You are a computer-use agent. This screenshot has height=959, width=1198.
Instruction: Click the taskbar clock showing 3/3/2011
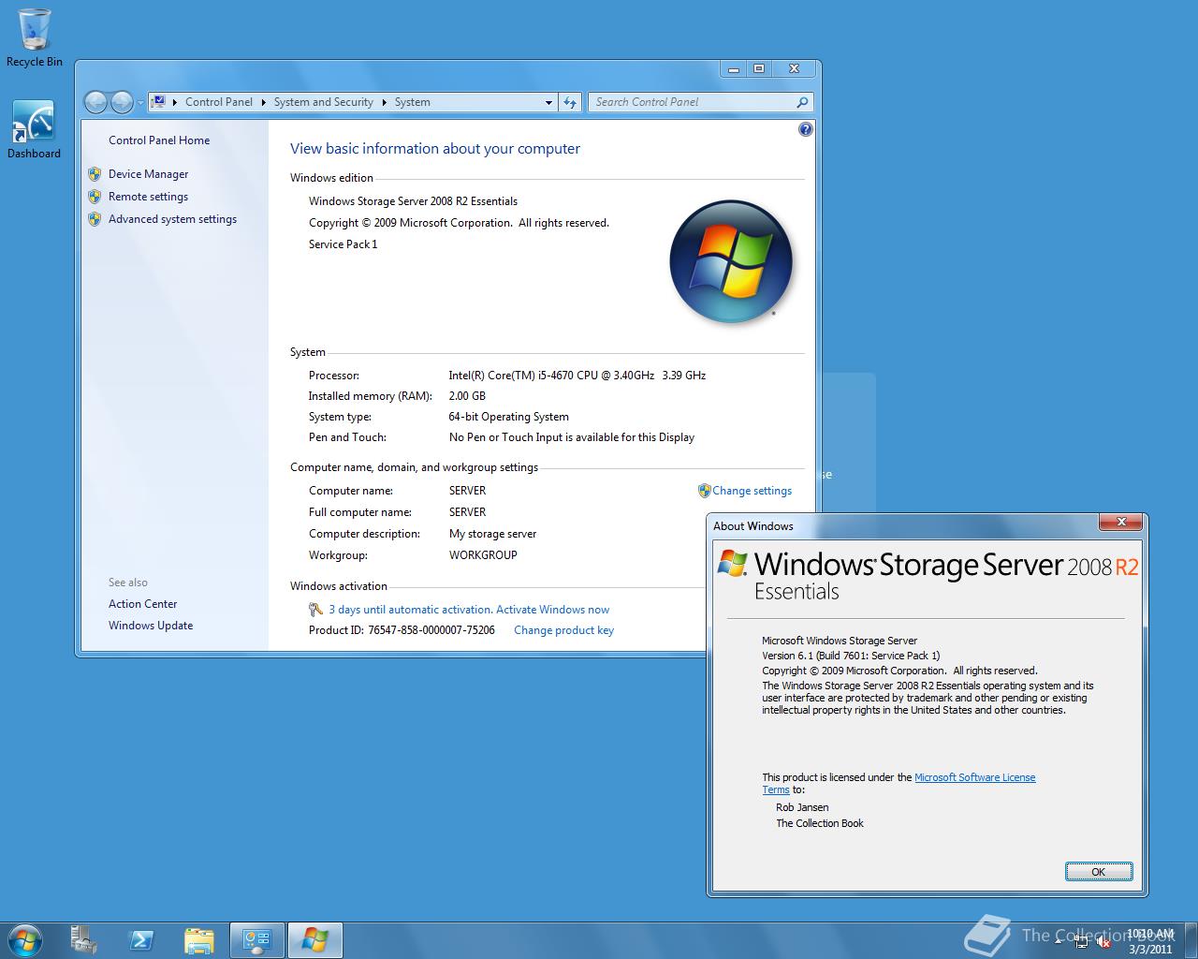click(1150, 941)
